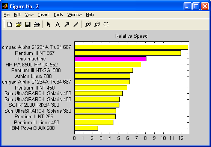211x147 pixels.
Task: Click the Pentium III NT-SGI 500 bar
Action: click(104, 71)
